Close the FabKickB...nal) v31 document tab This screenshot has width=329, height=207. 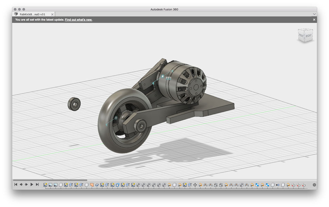tap(52, 15)
